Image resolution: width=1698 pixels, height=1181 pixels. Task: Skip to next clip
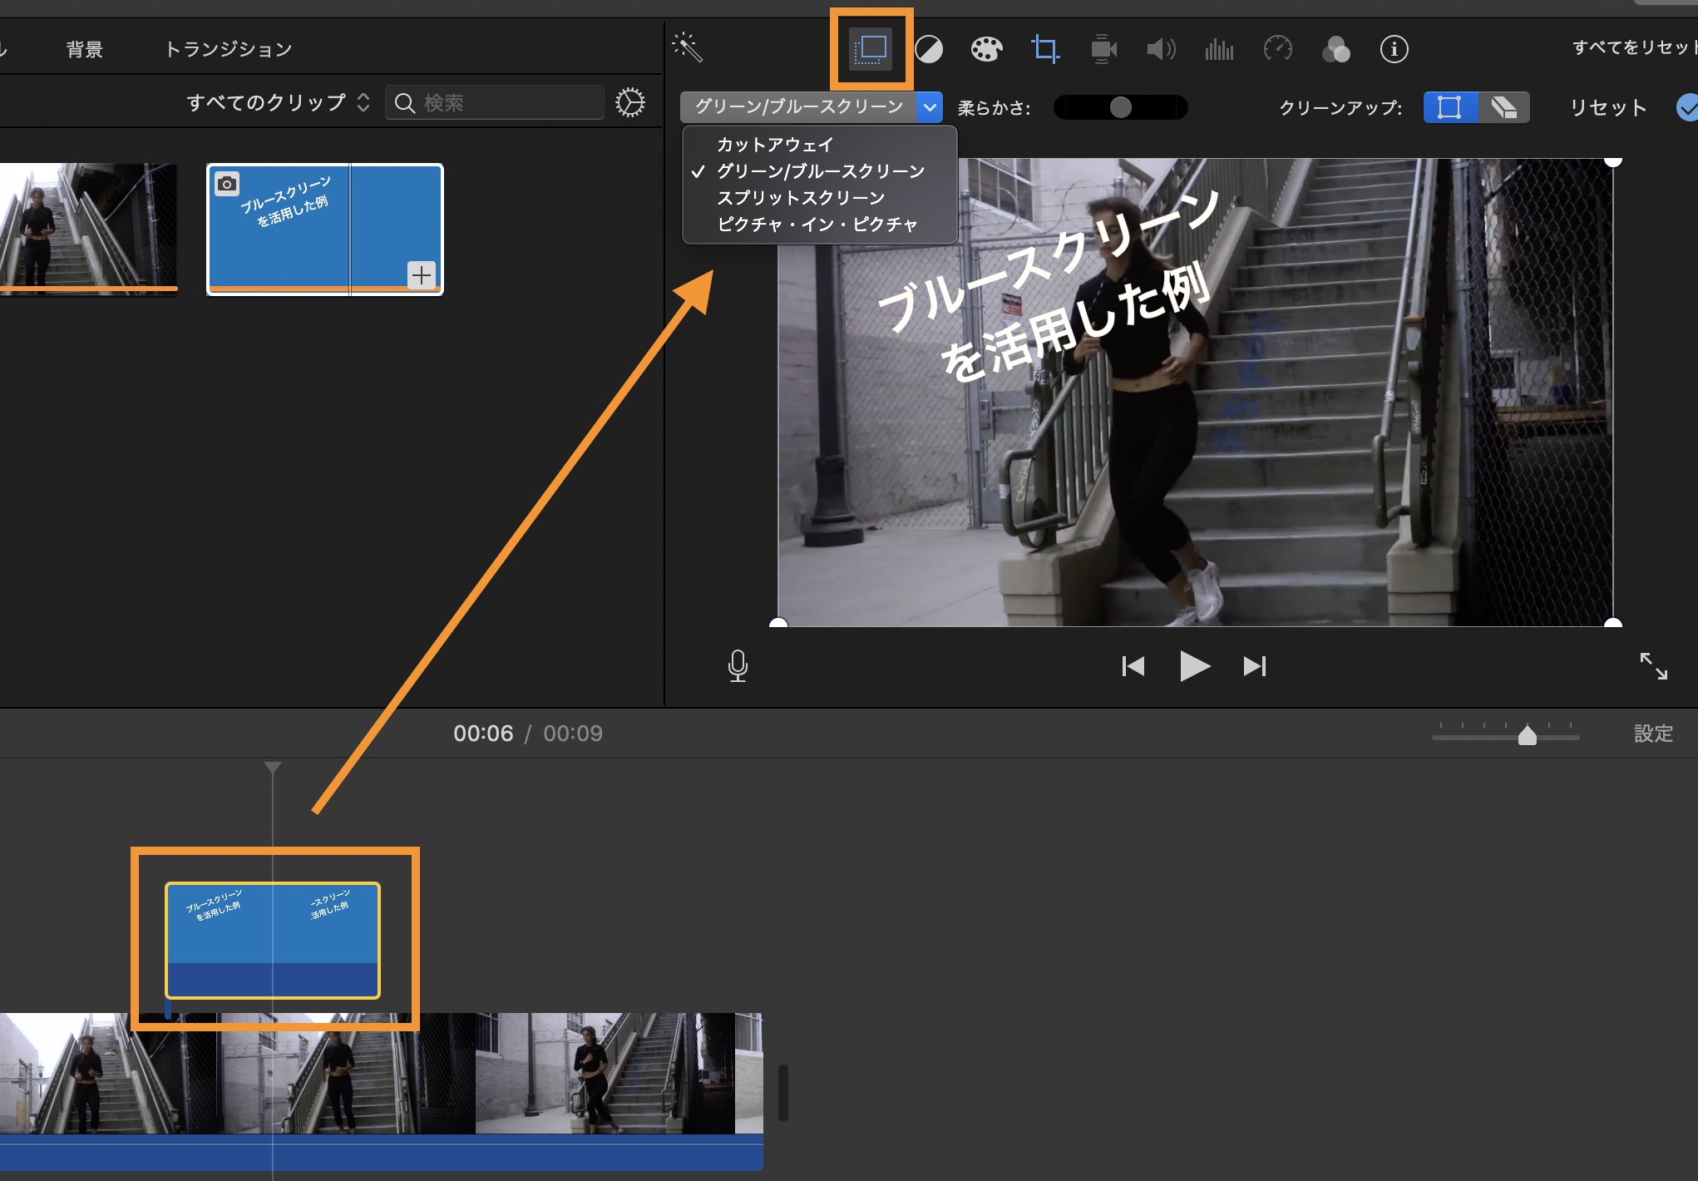pyautogui.click(x=1255, y=666)
